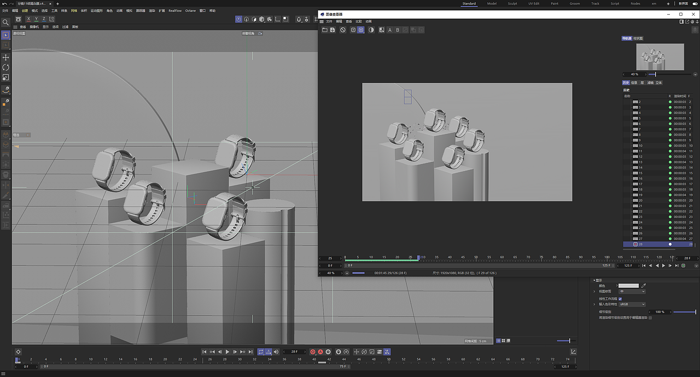Add a new document tab with plus

point(58,3)
